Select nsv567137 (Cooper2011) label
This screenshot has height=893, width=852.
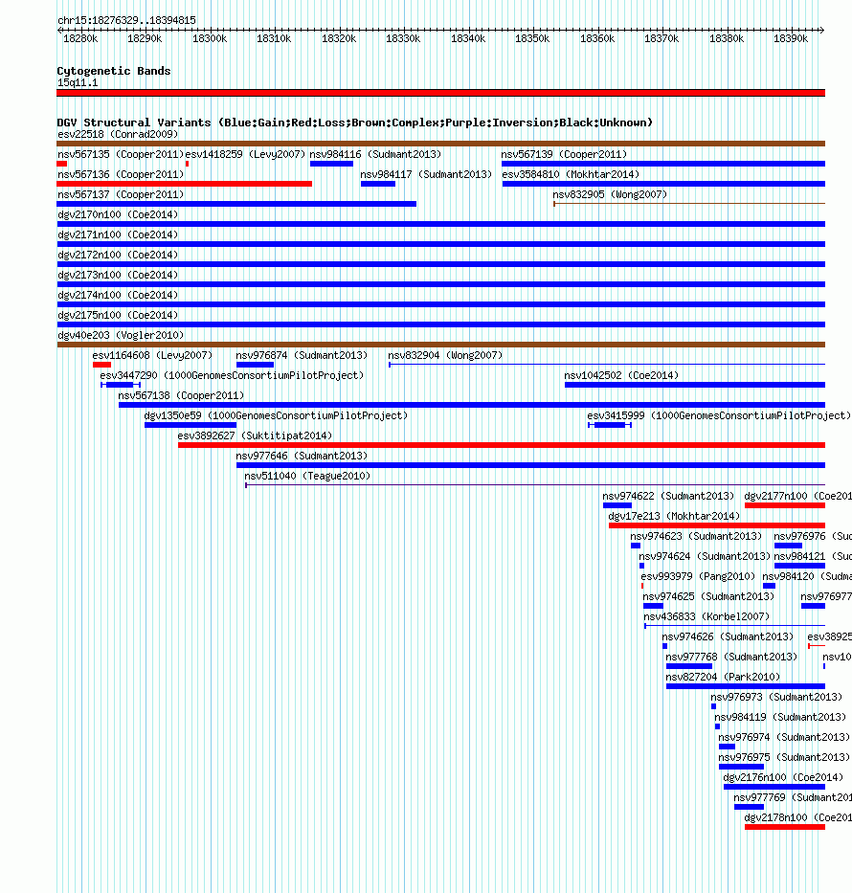(121, 194)
